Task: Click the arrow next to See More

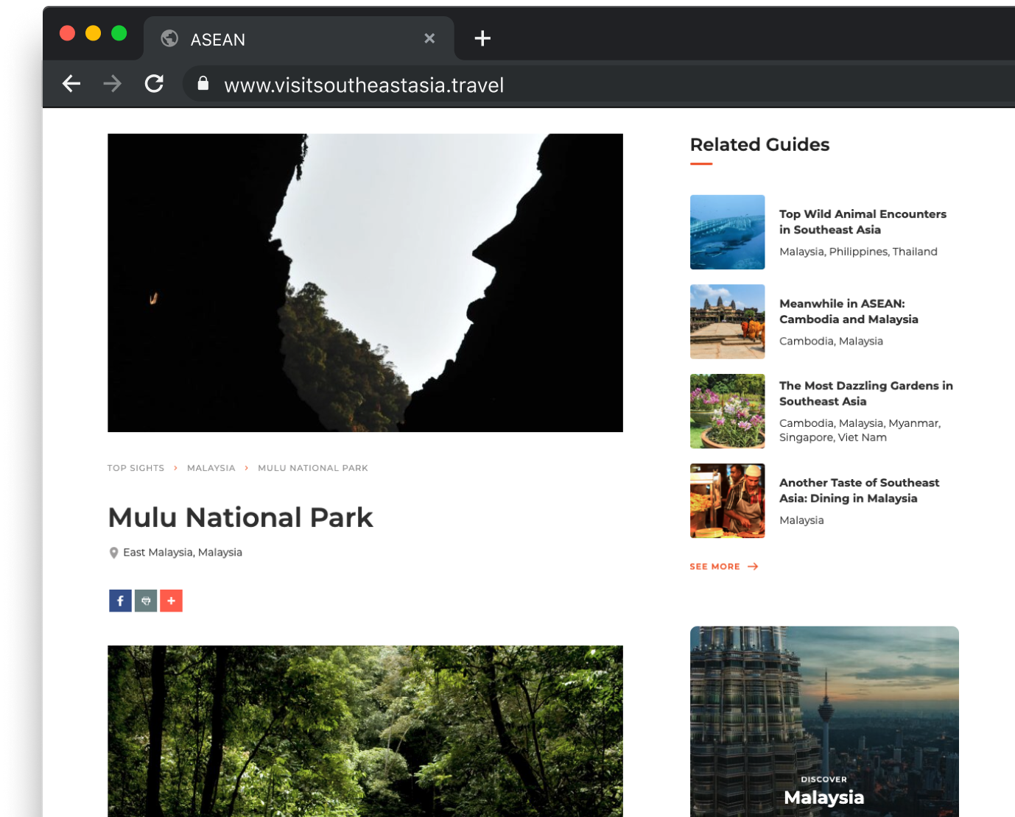Action: 753,567
